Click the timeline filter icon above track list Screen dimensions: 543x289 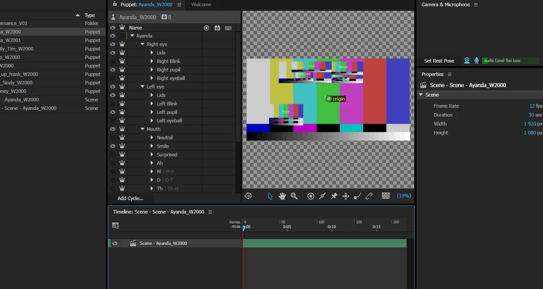(x=115, y=226)
